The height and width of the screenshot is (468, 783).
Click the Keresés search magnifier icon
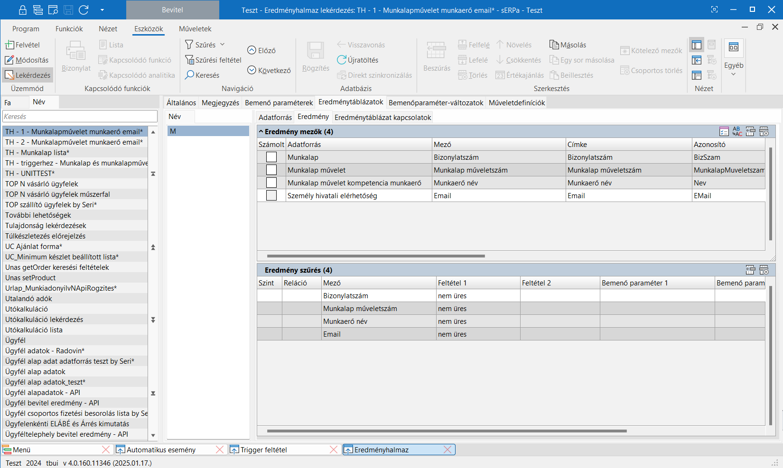189,75
